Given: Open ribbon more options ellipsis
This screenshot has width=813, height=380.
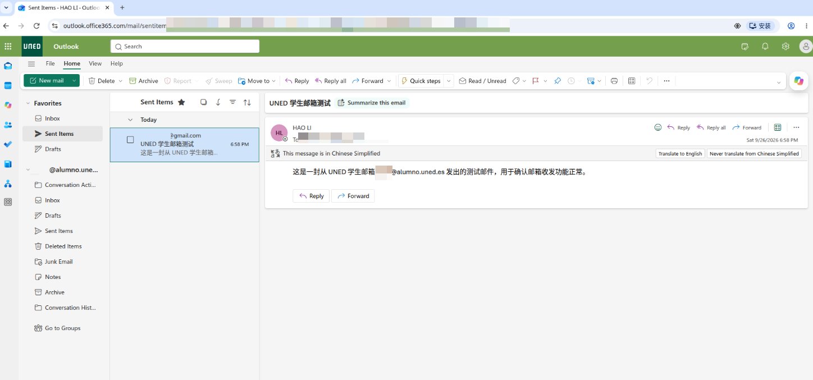Looking at the screenshot, I should click(666, 81).
